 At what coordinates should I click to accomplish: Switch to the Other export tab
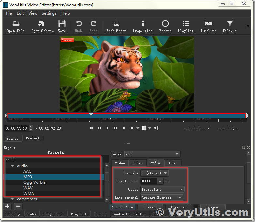pos(172,163)
